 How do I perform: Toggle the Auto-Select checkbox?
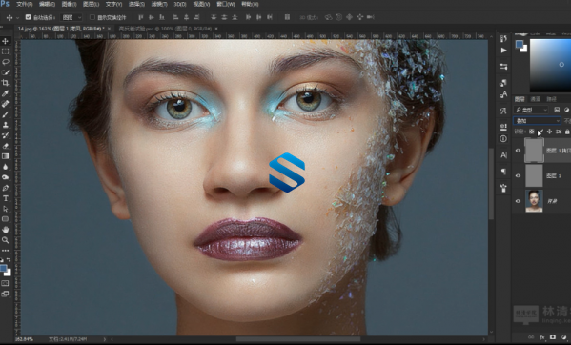[x=28, y=17]
